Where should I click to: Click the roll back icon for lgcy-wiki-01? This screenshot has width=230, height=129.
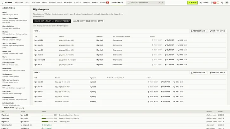coord(178,40)
